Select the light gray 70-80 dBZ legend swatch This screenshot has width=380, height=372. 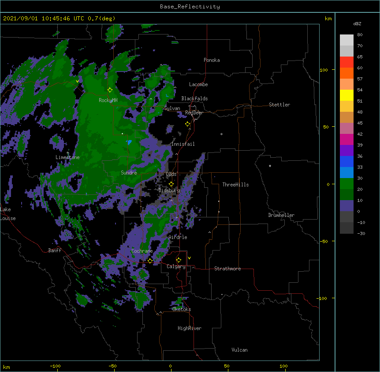coord(346,40)
